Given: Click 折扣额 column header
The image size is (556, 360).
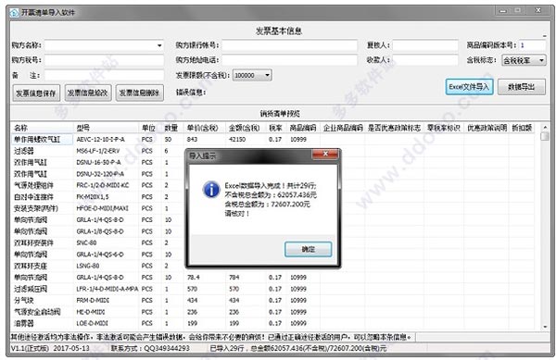Looking at the screenshot, I should (522, 128).
